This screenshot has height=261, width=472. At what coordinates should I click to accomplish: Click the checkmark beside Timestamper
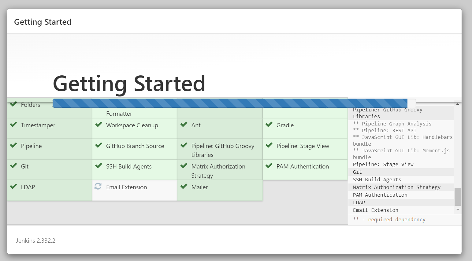tap(13, 125)
